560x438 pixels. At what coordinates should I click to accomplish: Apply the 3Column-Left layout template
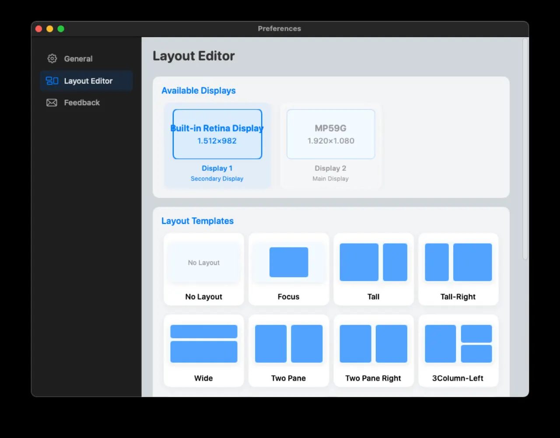458,351
